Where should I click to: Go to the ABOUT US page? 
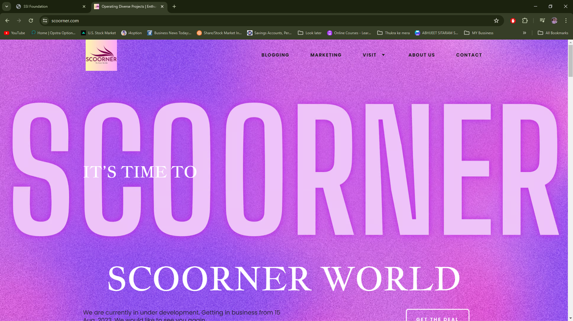422,55
